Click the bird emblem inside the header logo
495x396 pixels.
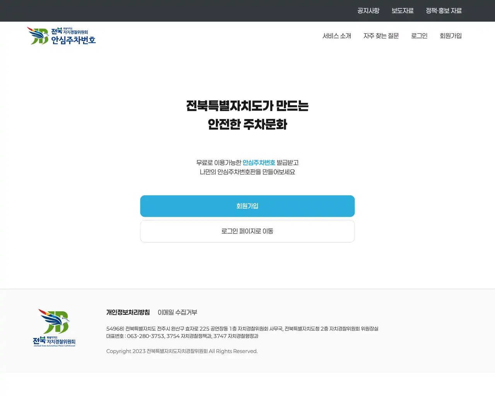coord(38,35)
